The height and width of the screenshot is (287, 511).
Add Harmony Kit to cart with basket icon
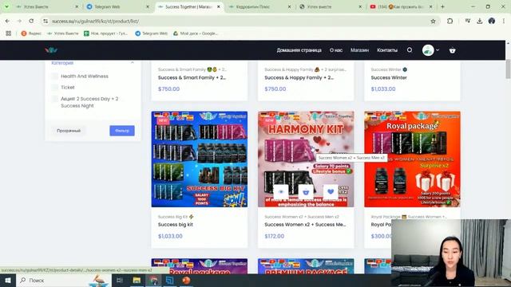(x=306, y=191)
